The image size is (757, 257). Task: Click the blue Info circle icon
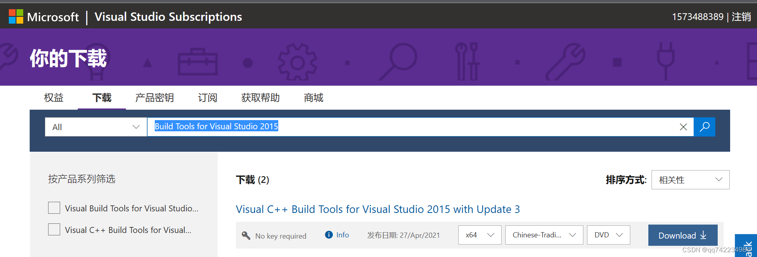[x=329, y=235]
